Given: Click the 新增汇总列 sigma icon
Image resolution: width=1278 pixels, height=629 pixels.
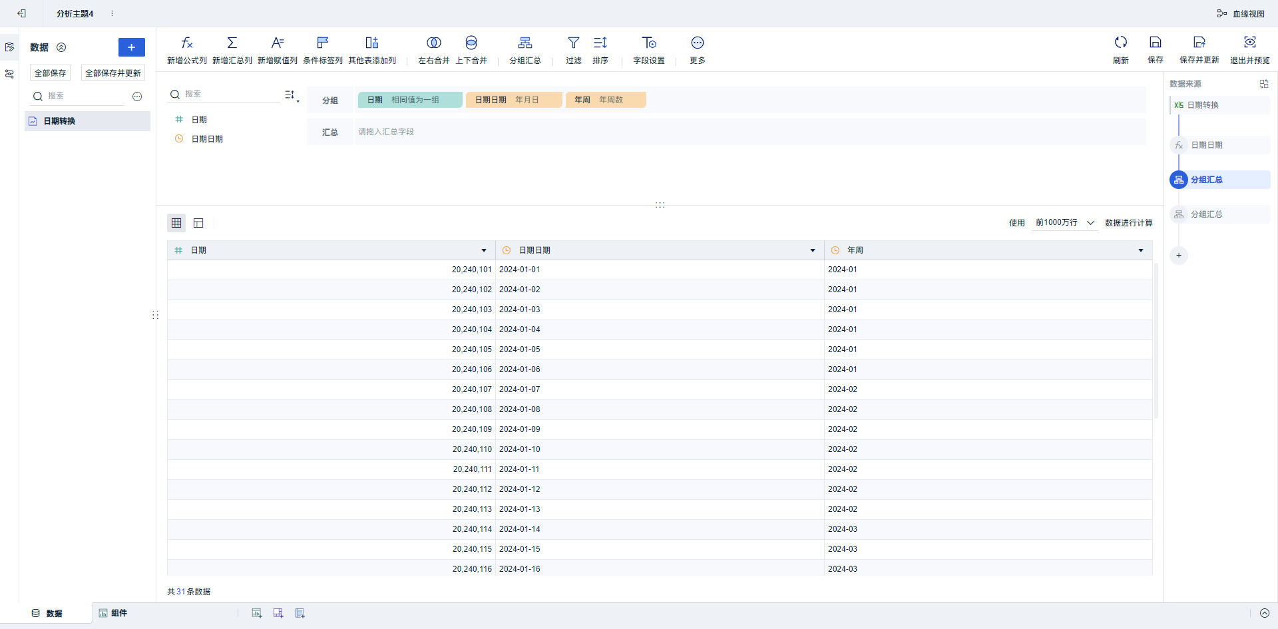Looking at the screenshot, I should pos(232,43).
